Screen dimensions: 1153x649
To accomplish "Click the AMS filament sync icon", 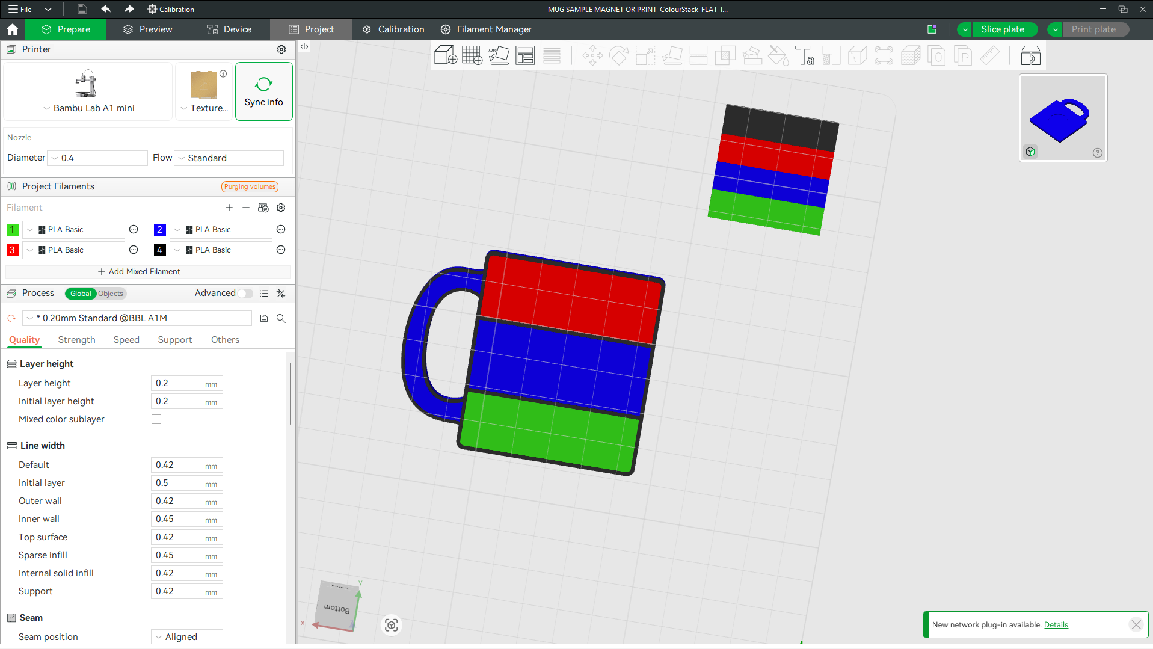I will (x=263, y=208).
